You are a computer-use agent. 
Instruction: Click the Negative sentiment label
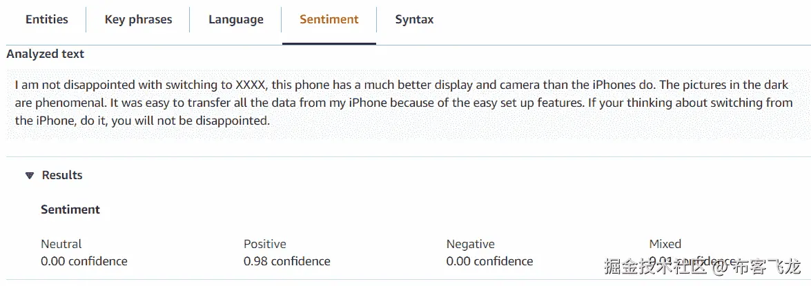(x=471, y=244)
